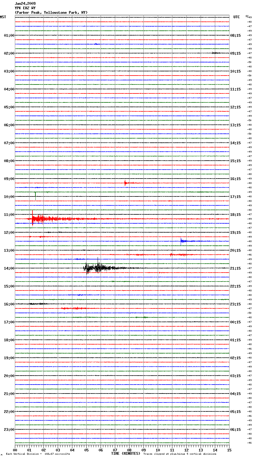Click the TIME (MINUTES) axis title
The width and height of the screenshot is (253, 458).
click(126, 454)
